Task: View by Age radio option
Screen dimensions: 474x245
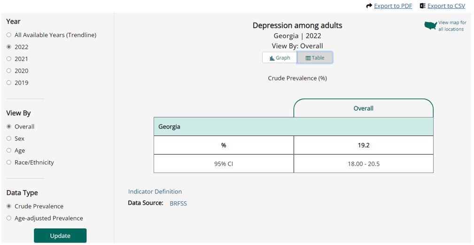Action: (9, 151)
